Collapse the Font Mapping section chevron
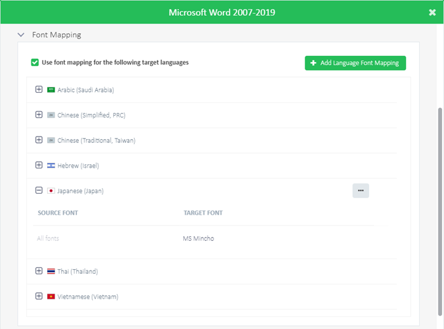444x329 pixels. tap(21, 35)
